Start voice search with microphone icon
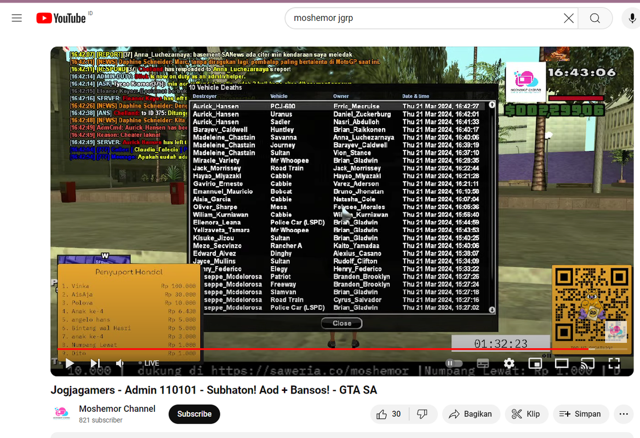 (x=632, y=18)
